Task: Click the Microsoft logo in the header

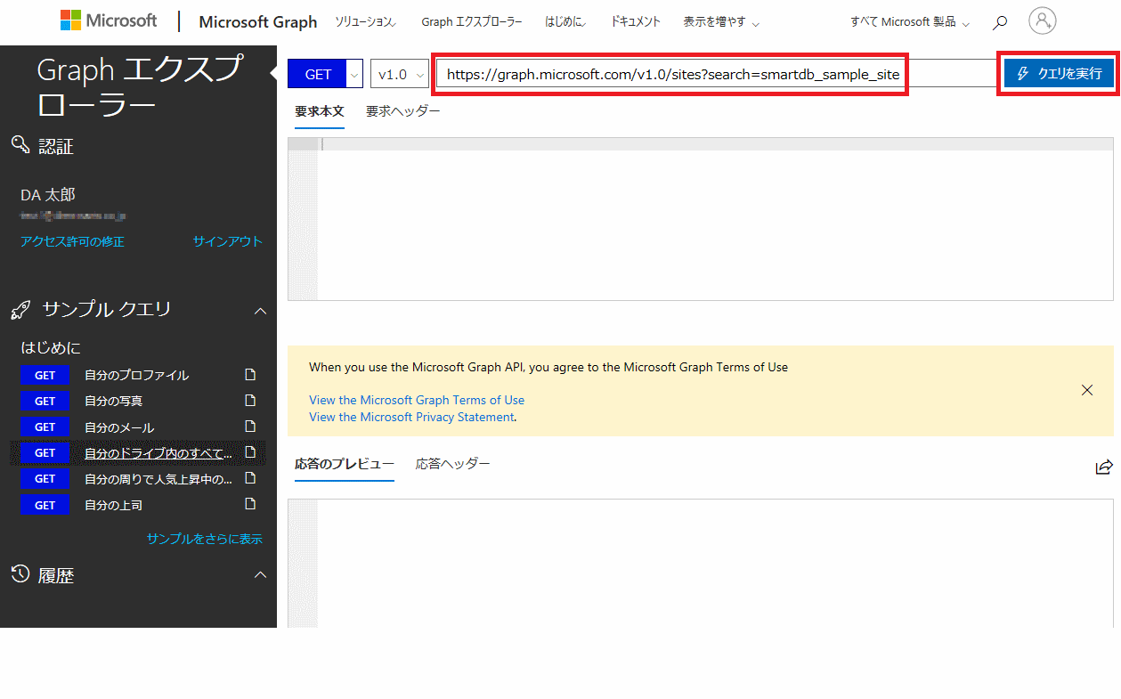Action: click(109, 20)
